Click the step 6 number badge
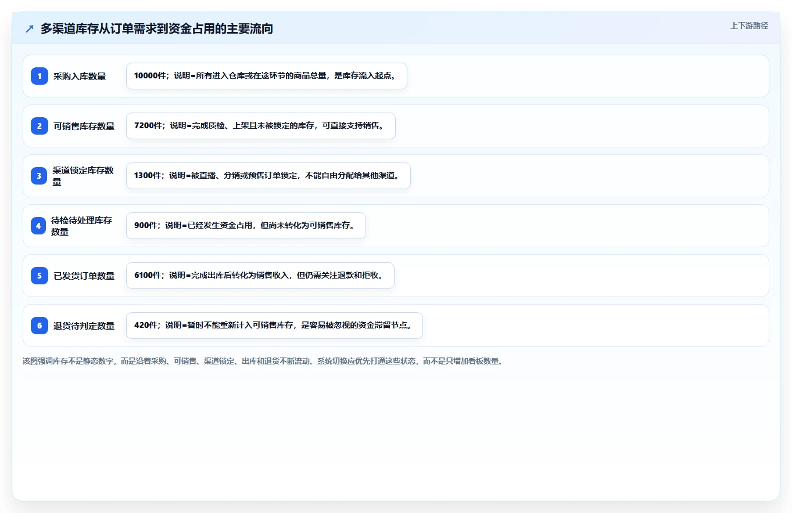 point(40,326)
